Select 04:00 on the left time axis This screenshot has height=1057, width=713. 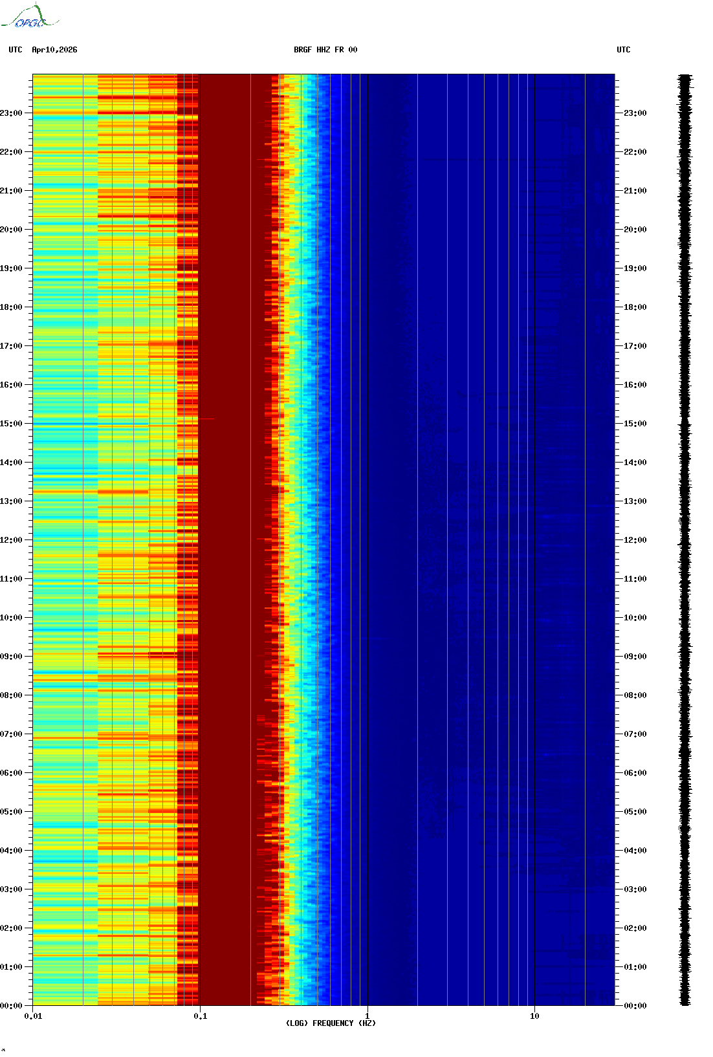pyautogui.click(x=11, y=851)
